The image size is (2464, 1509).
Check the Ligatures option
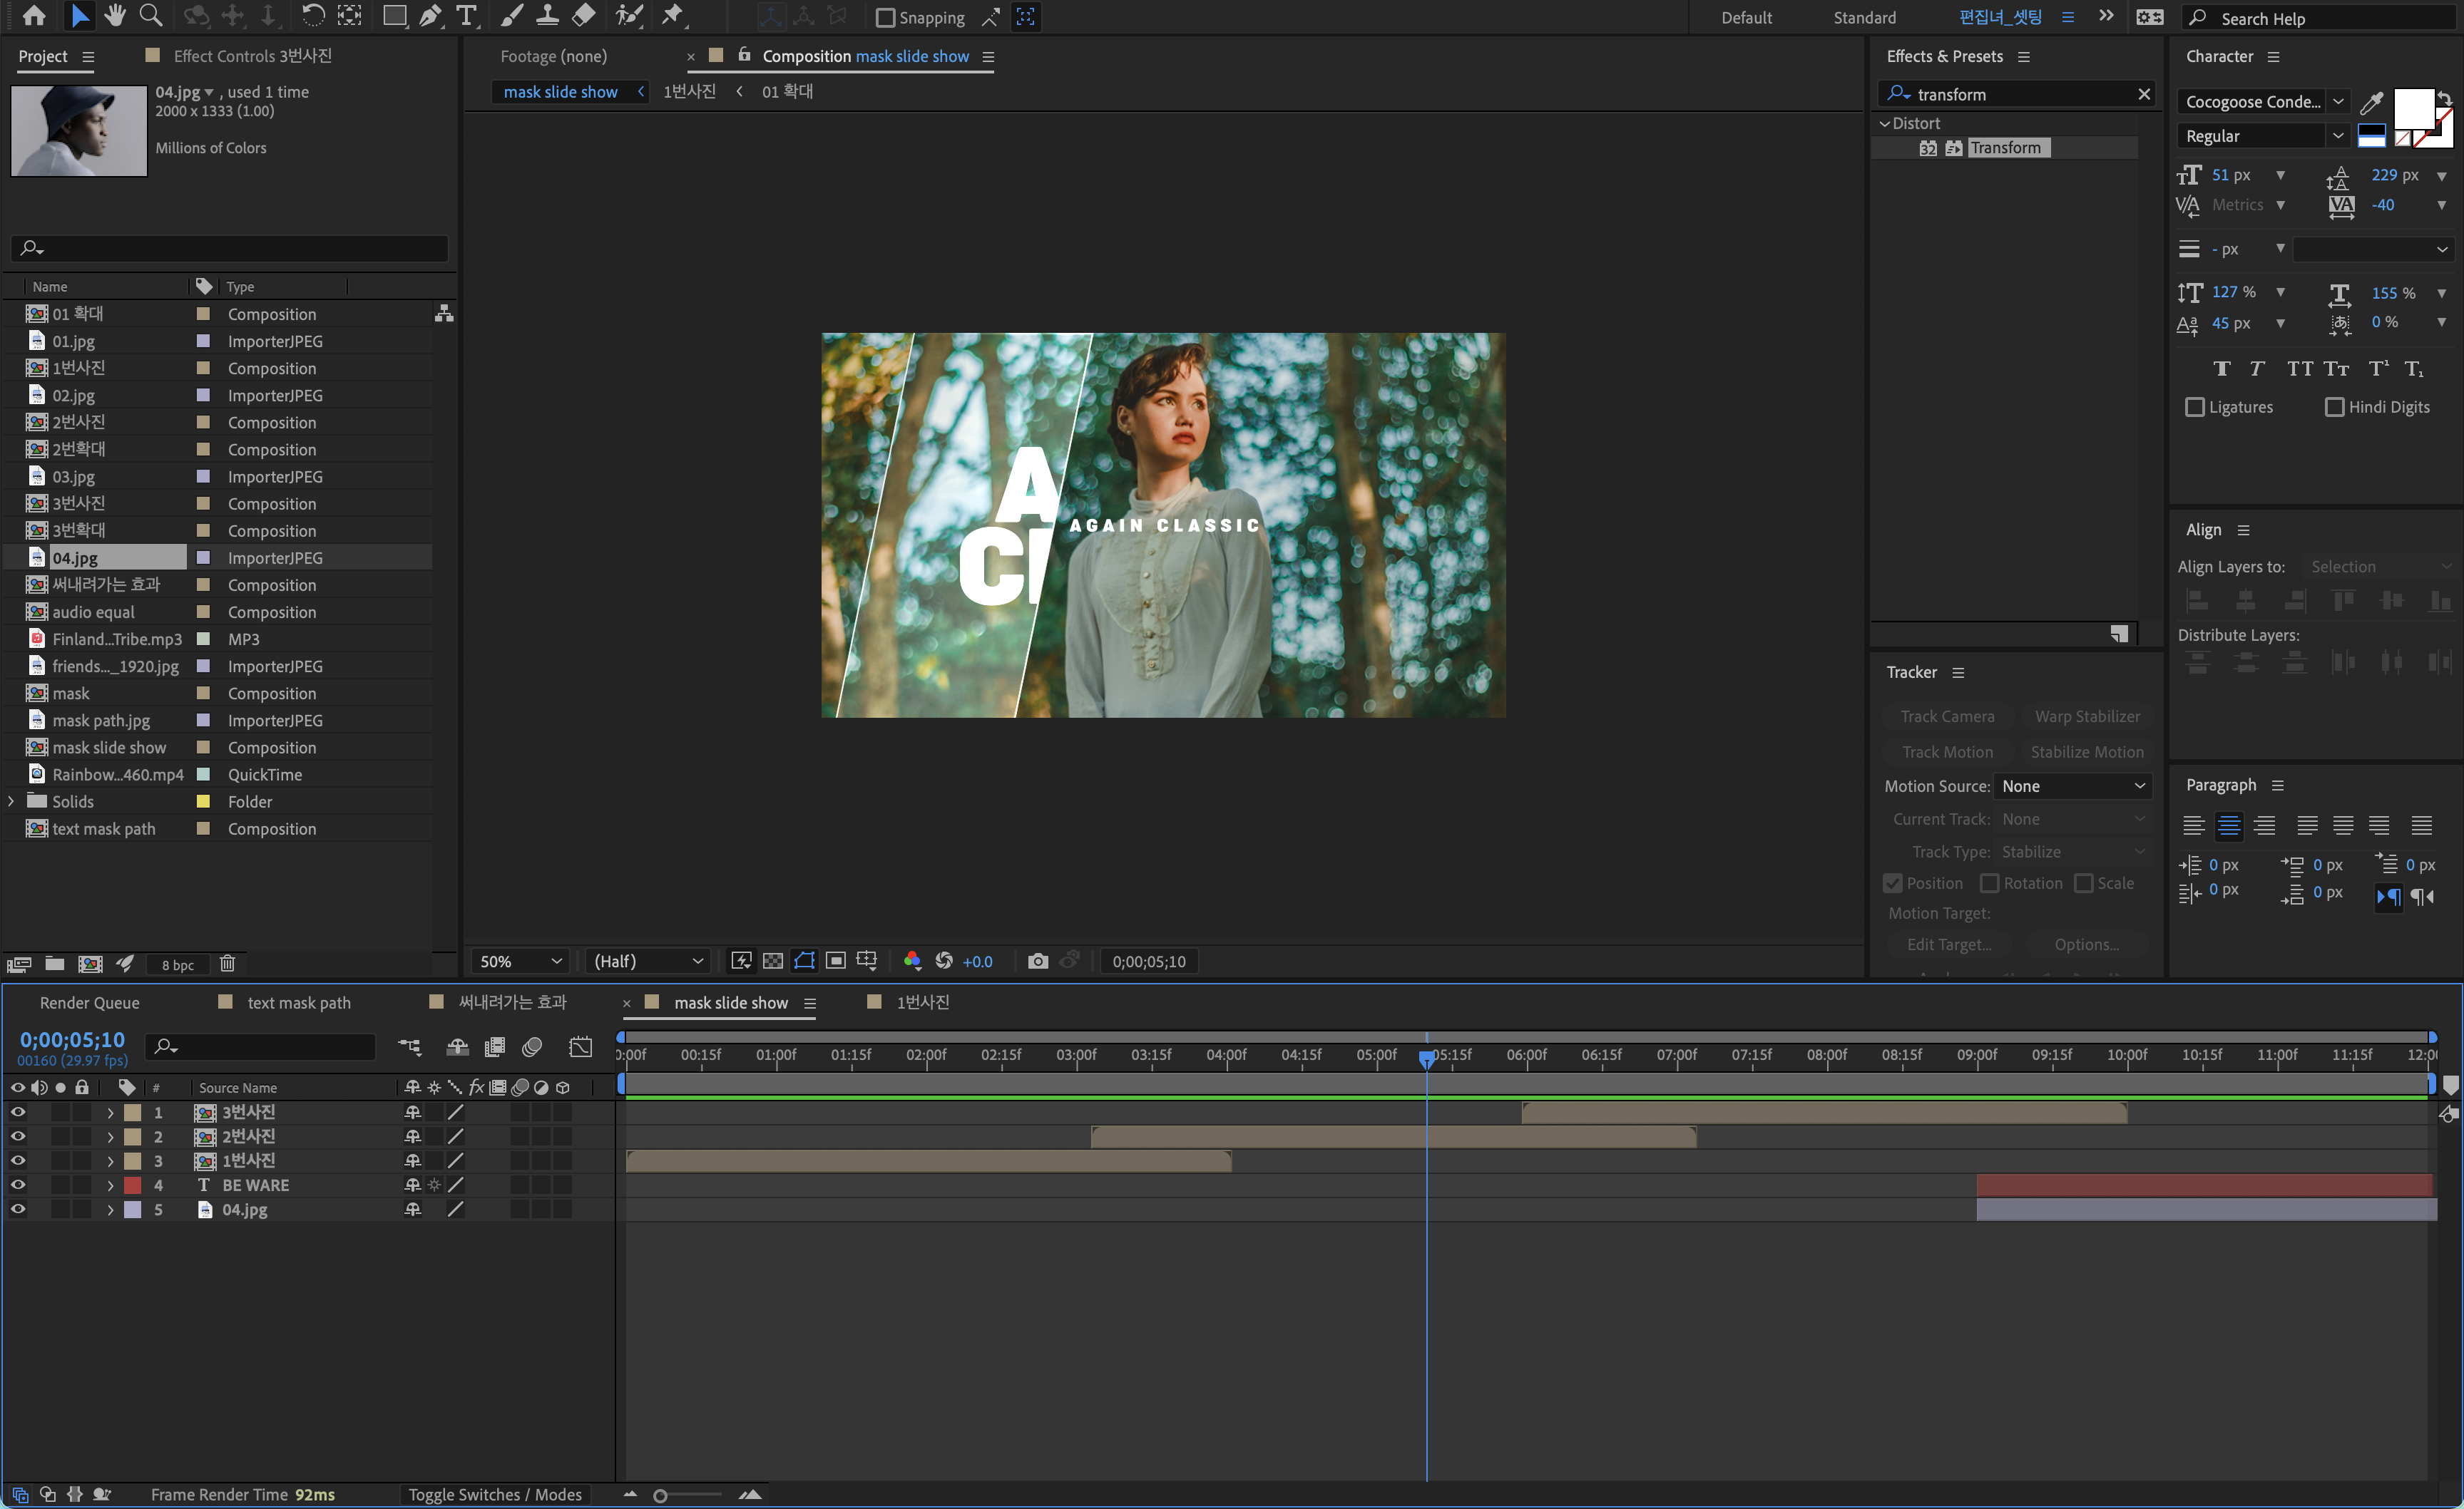pos(2195,407)
